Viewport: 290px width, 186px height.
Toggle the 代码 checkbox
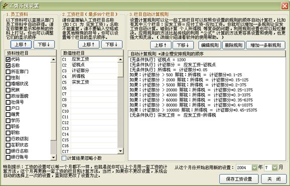tap(8, 59)
